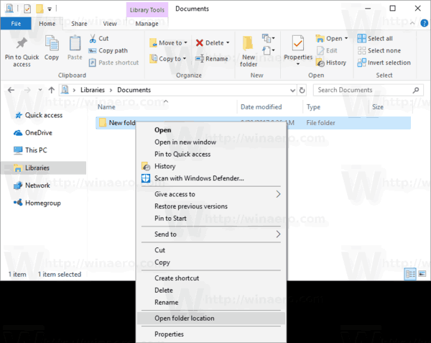Click Select all in ribbon
Viewport: 431px width, 343px height.
375,39
